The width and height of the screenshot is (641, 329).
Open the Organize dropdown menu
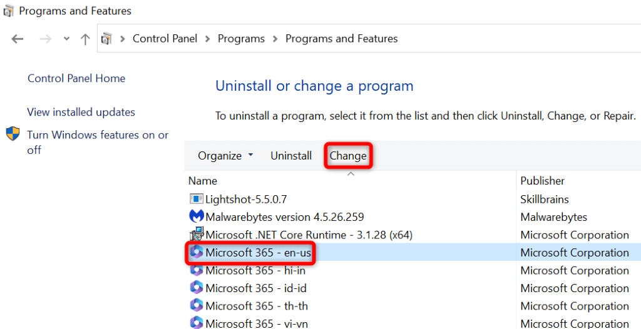(x=225, y=156)
